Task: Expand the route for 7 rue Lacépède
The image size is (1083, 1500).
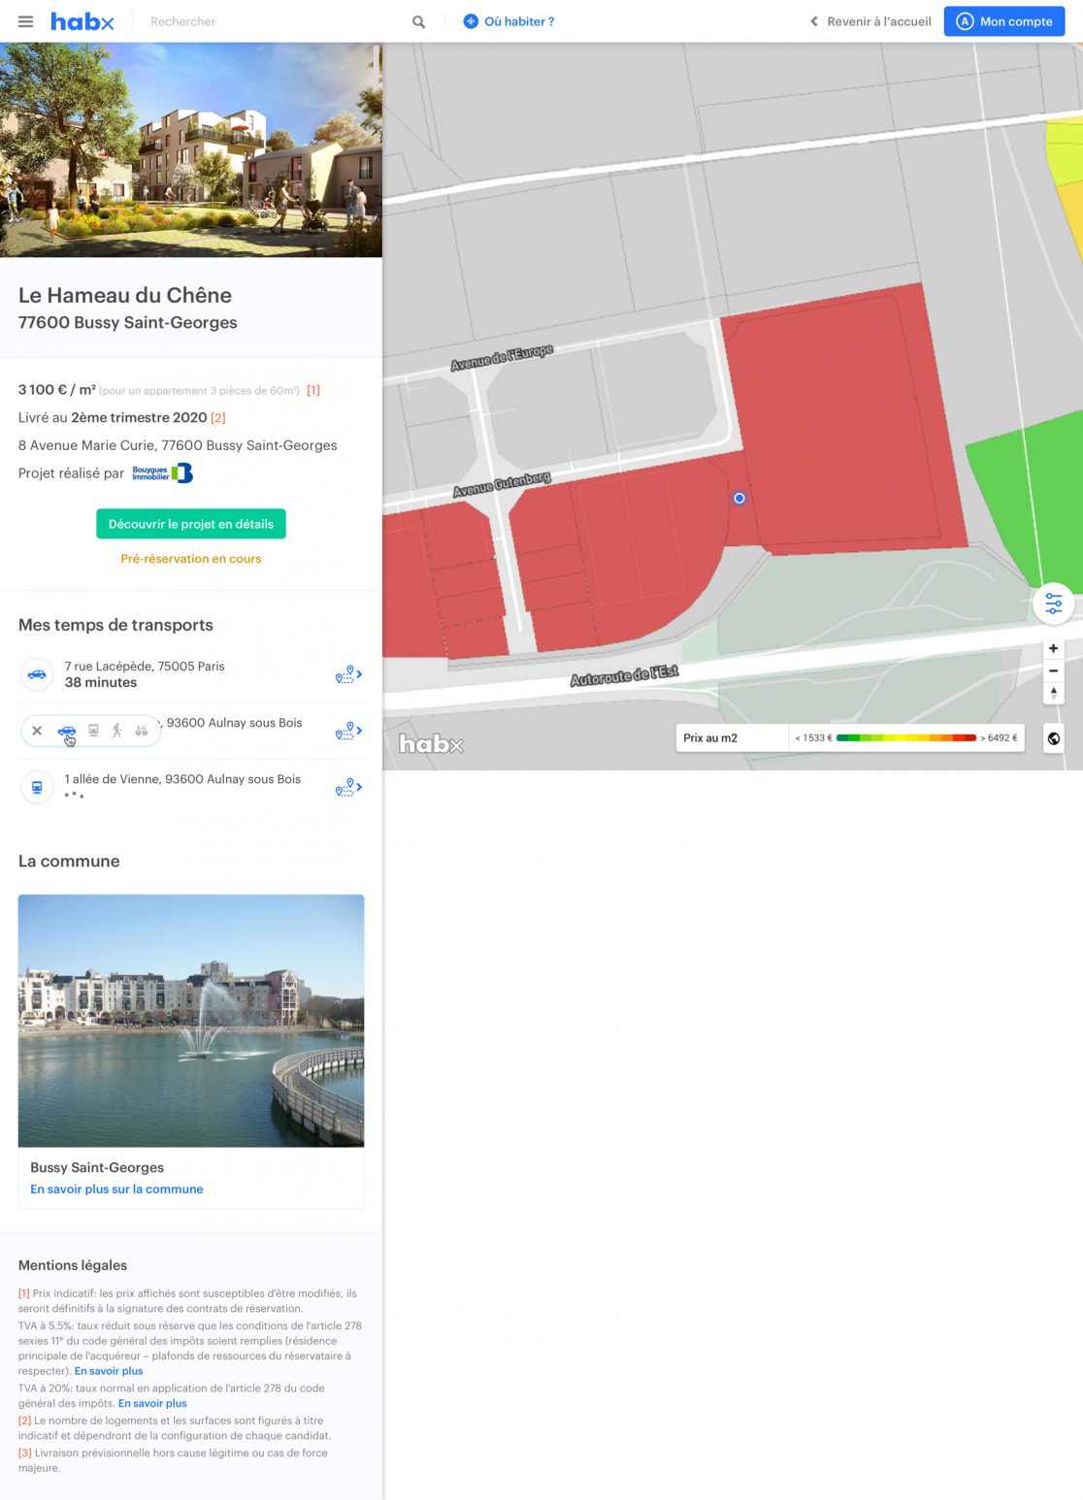Action: pos(348,674)
